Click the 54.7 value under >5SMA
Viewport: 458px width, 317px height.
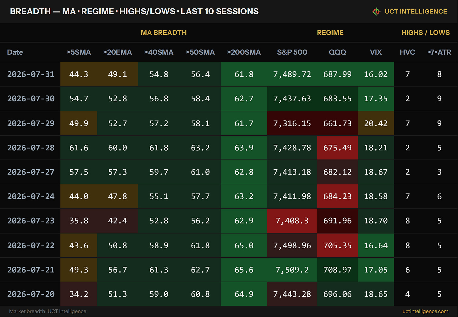click(x=79, y=99)
